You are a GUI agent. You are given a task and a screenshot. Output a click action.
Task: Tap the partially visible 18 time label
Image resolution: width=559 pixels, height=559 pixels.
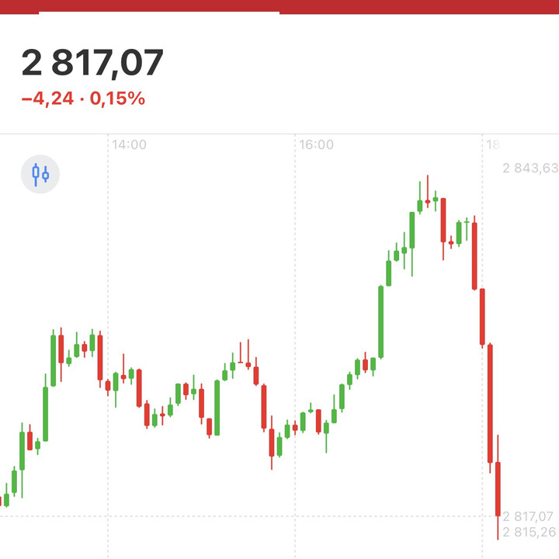pos(491,145)
